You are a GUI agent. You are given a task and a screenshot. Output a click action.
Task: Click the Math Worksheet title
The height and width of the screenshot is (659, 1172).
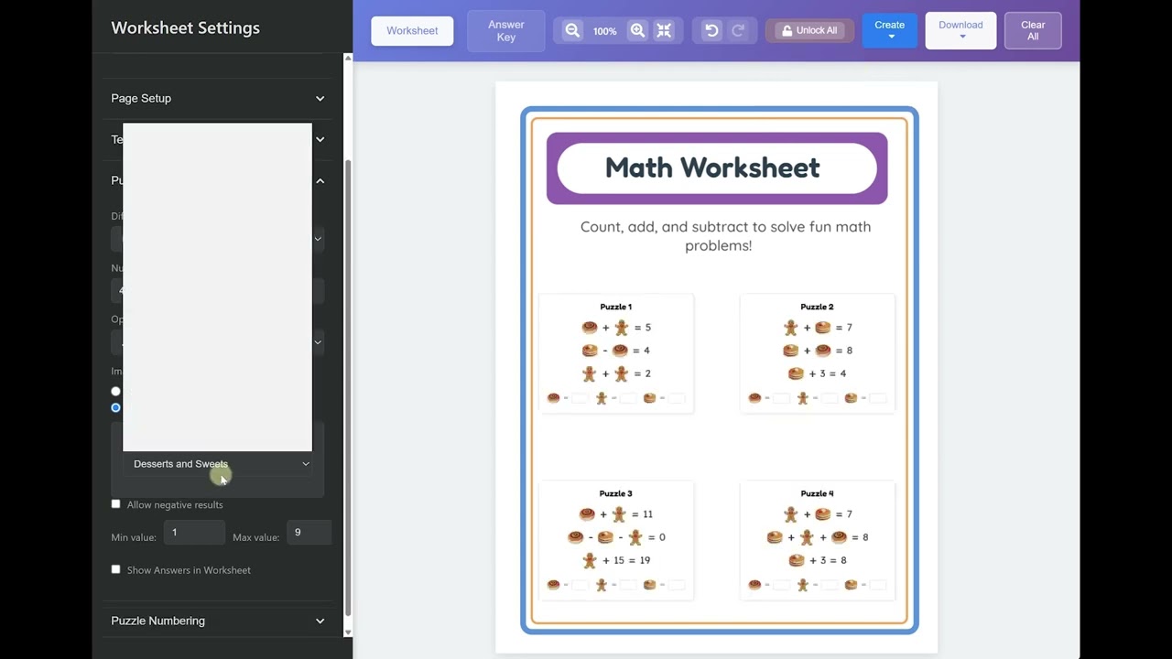[712, 167]
